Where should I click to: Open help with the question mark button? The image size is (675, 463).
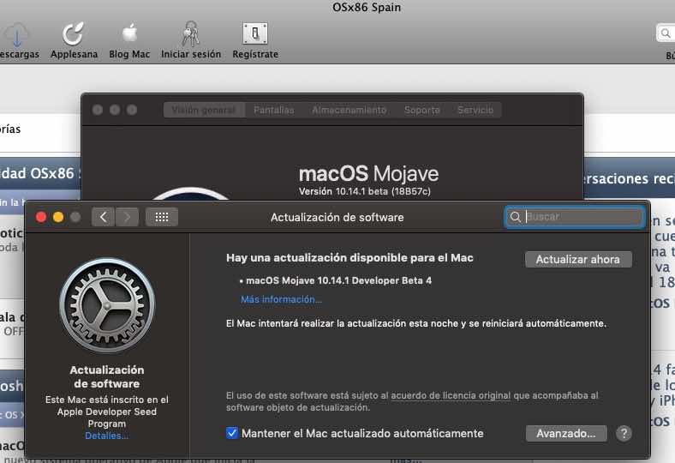(x=624, y=433)
